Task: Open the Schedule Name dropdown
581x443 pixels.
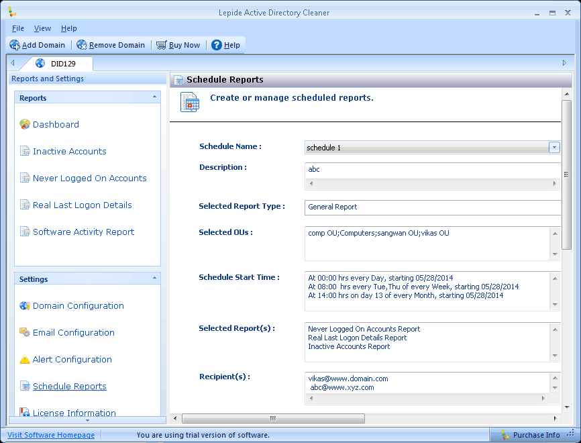Action: (554, 147)
